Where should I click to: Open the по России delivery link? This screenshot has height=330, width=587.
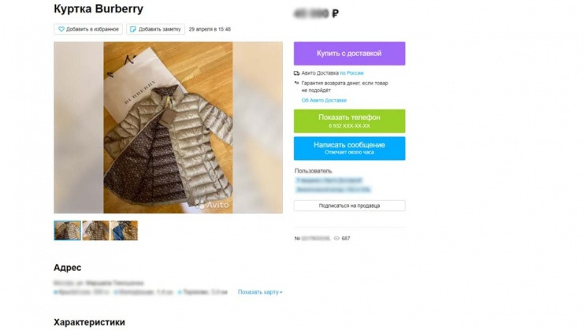pyautogui.click(x=351, y=73)
